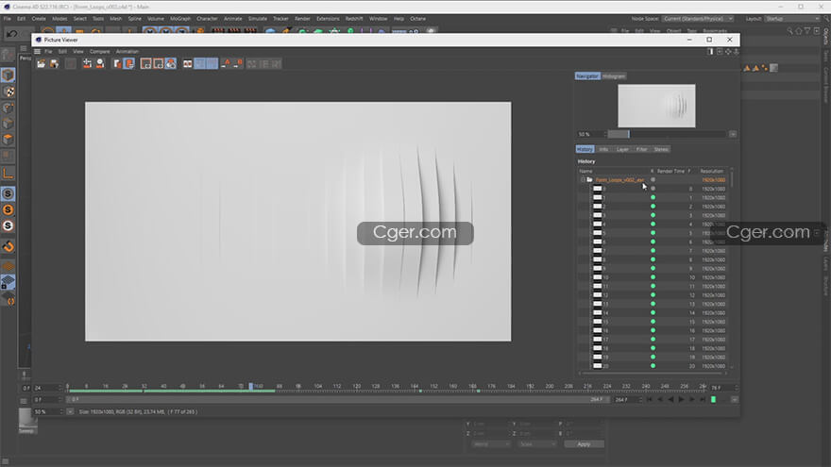This screenshot has width=831, height=467.
Task: Click the navigator zoom slider bar
Action: pyautogui.click(x=668, y=135)
